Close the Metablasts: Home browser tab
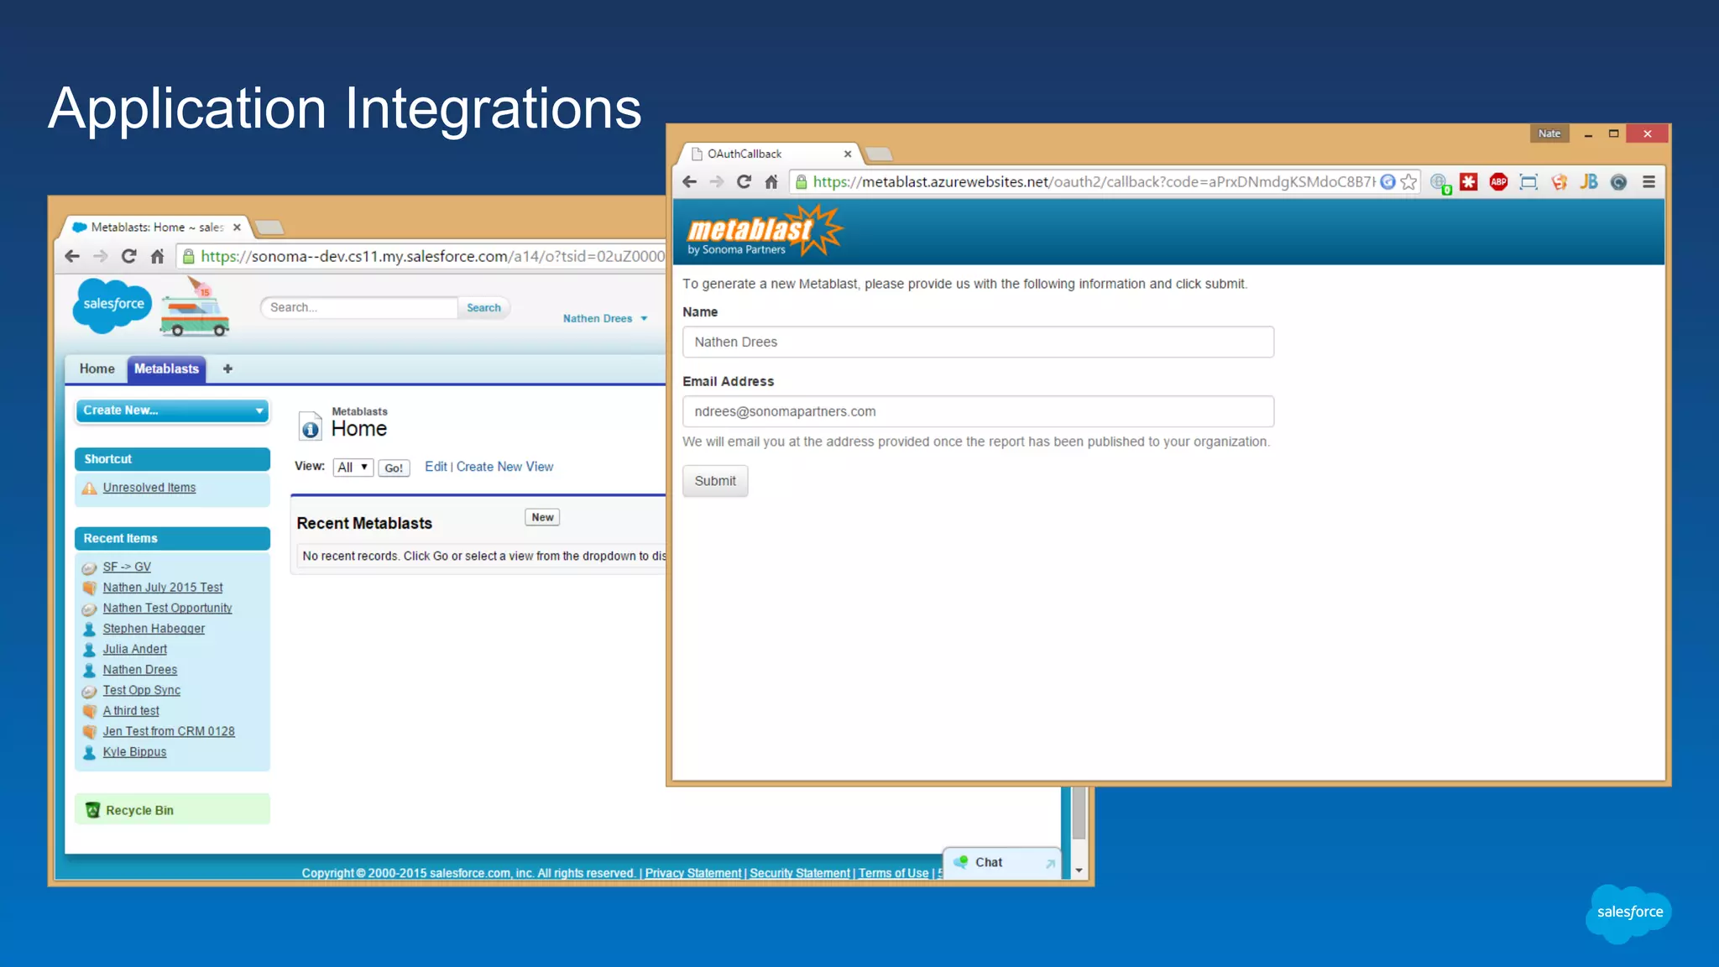The height and width of the screenshot is (967, 1719). coord(237,227)
